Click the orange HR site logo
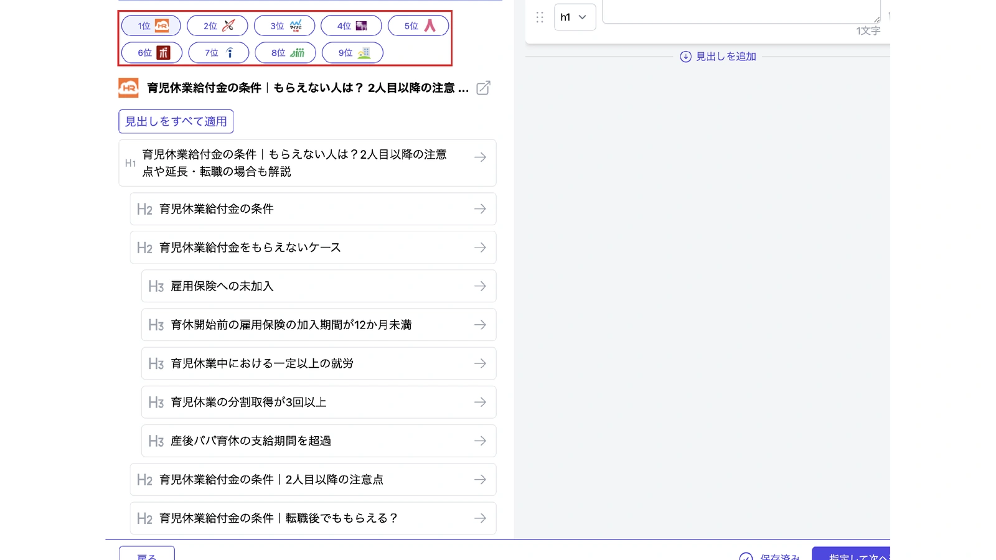996x560 pixels. (x=128, y=88)
